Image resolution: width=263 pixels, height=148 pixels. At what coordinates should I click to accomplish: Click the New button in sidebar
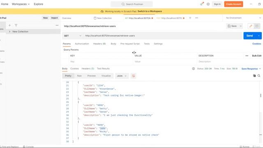click(46, 18)
